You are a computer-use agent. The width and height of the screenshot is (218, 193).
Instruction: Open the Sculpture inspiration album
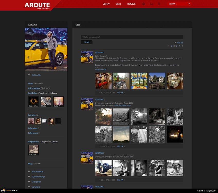pyautogui.click(x=33, y=150)
